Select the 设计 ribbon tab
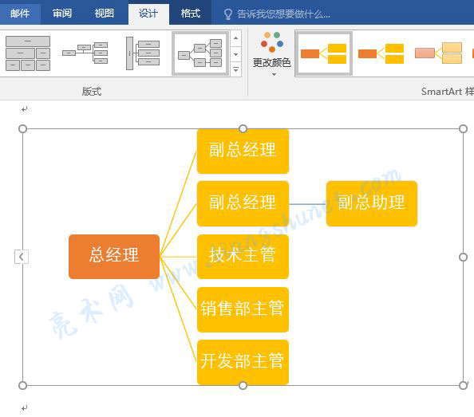Viewport: 474px width, 417px height. coord(148,14)
